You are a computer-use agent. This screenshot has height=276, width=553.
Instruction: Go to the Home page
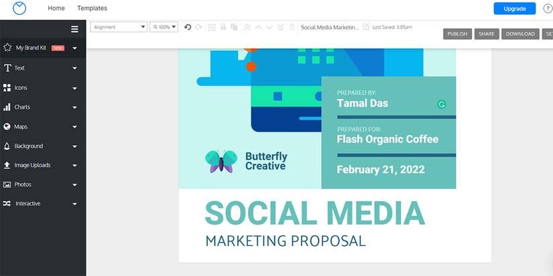pyautogui.click(x=56, y=8)
